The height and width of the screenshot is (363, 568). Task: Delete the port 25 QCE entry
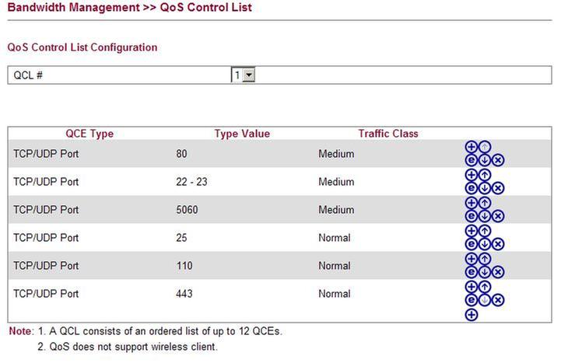(x=498, y=244)
